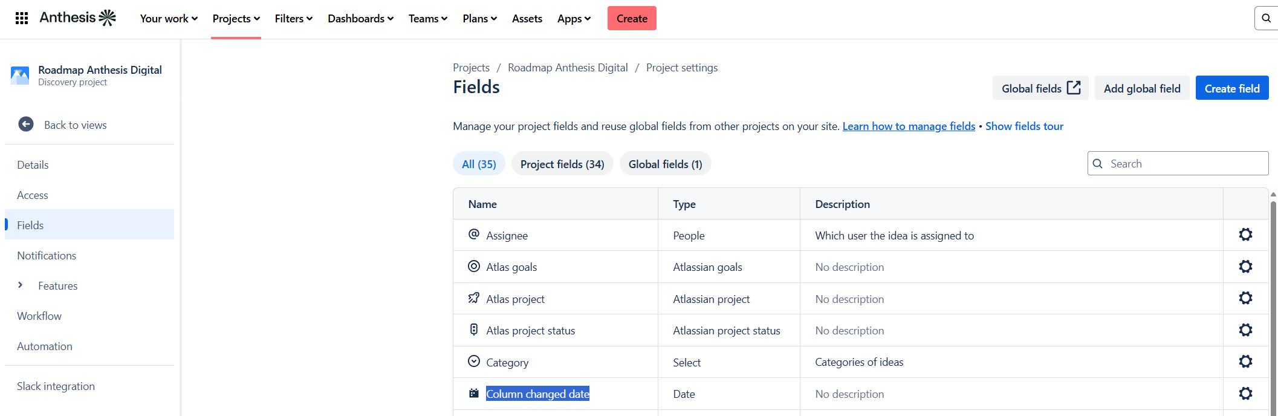
Task: Open Global fields external link button
Action: coord(1040,88)
